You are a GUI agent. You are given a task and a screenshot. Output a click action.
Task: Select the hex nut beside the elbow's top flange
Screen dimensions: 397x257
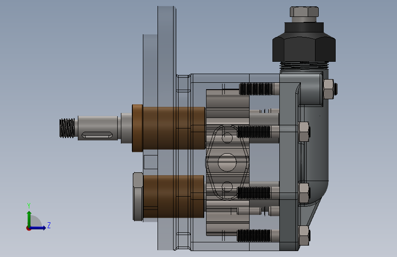329,89
